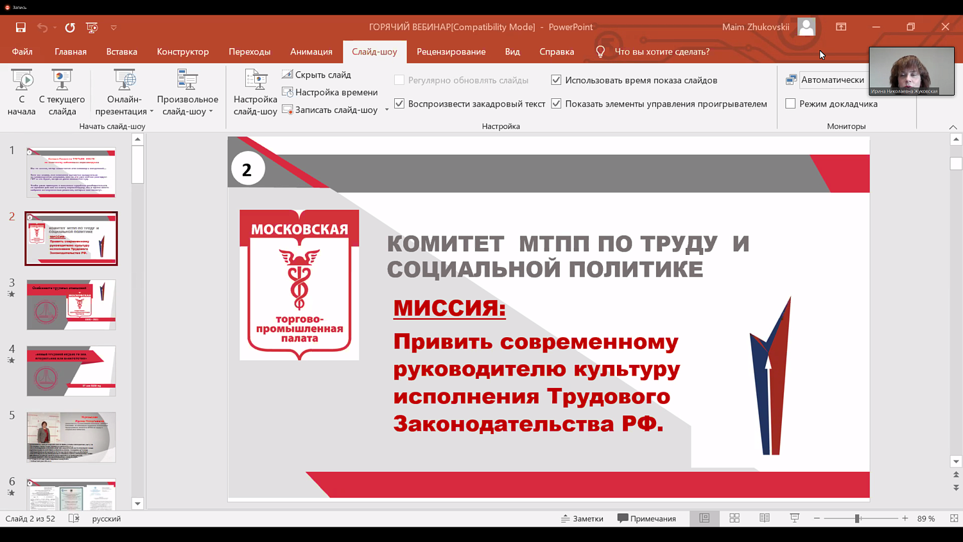Collapse the ribbon with the chevron
The image size is (963, 542).
coord(953,127)
